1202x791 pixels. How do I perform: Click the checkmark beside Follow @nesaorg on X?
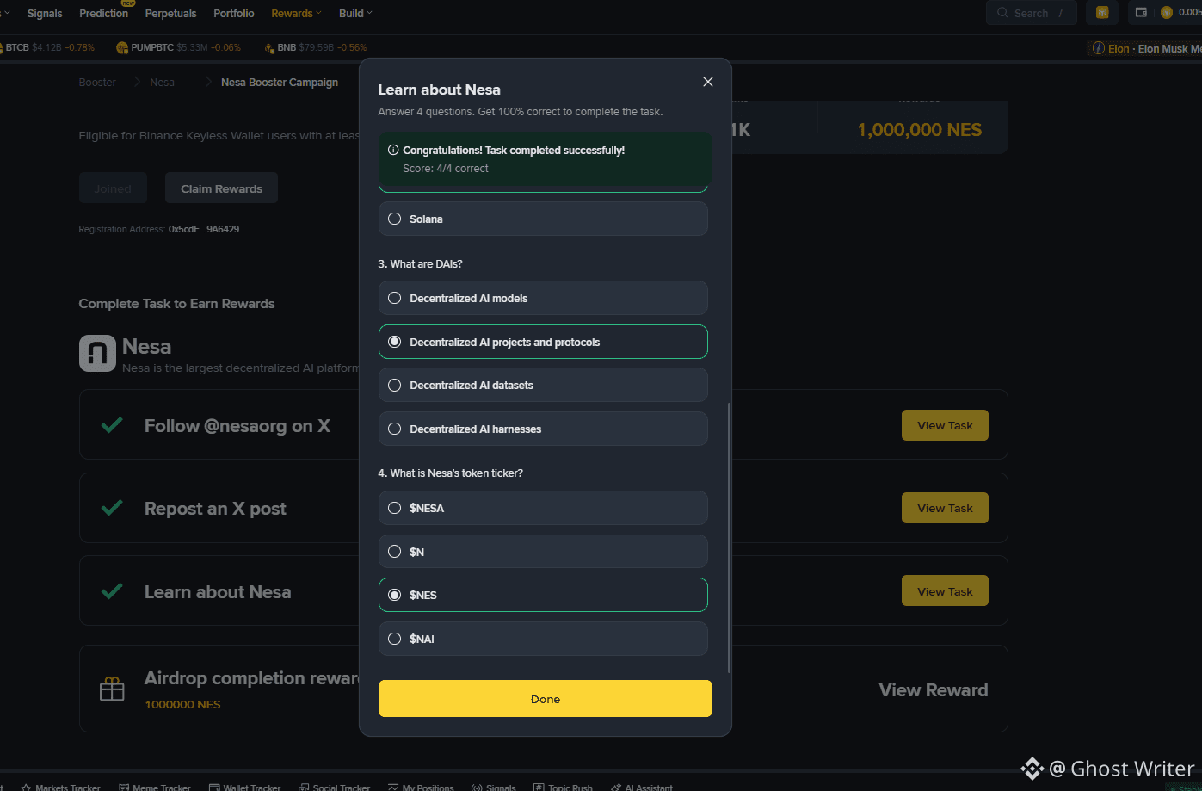[x=112, y=425]
